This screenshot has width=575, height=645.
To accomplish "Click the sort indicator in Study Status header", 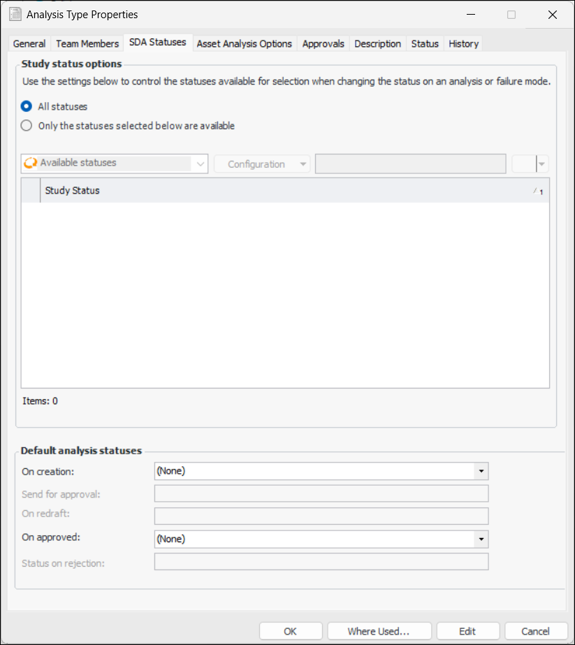I will click(x=538, y=191).
